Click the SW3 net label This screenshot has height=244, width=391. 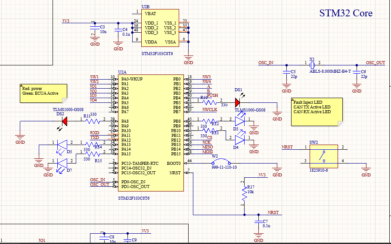[x=206, y=77]
